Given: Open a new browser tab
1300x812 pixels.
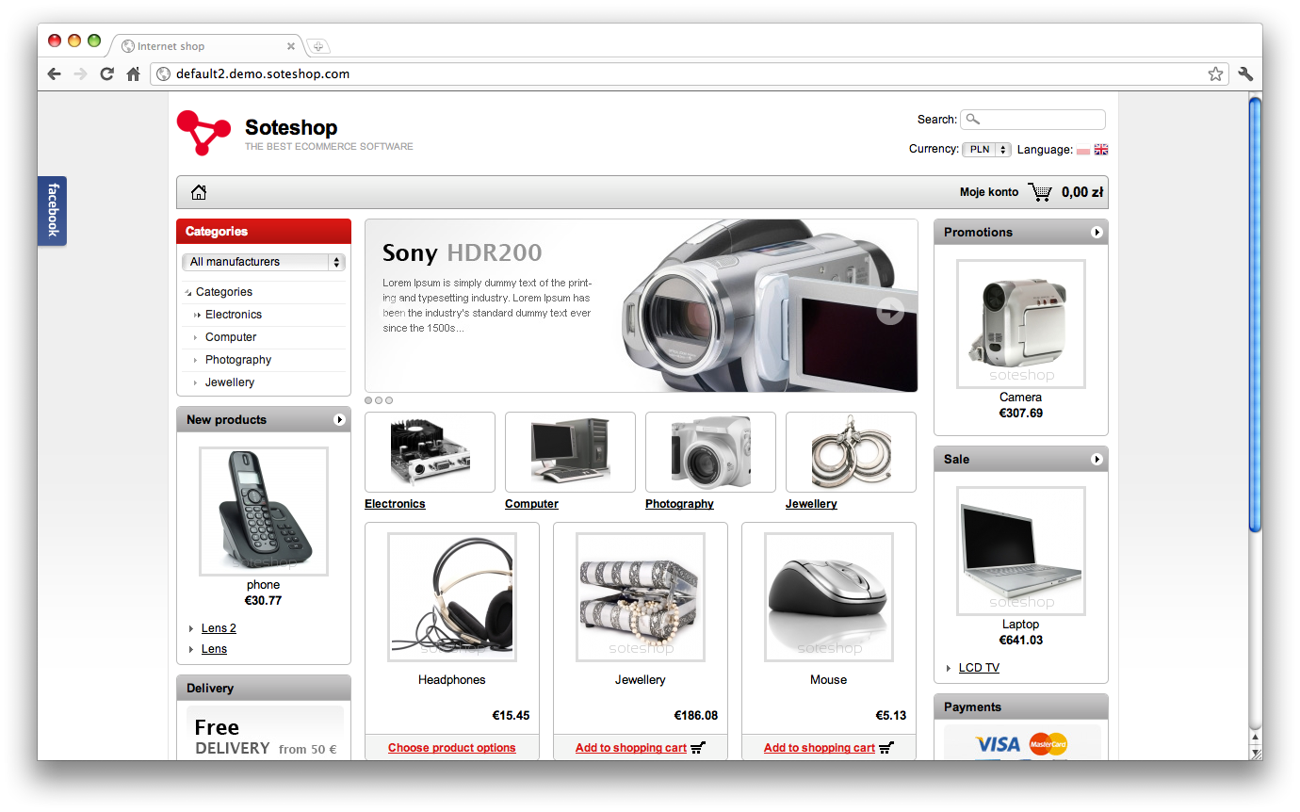Looking at the screenshot, I should point(318,46).
